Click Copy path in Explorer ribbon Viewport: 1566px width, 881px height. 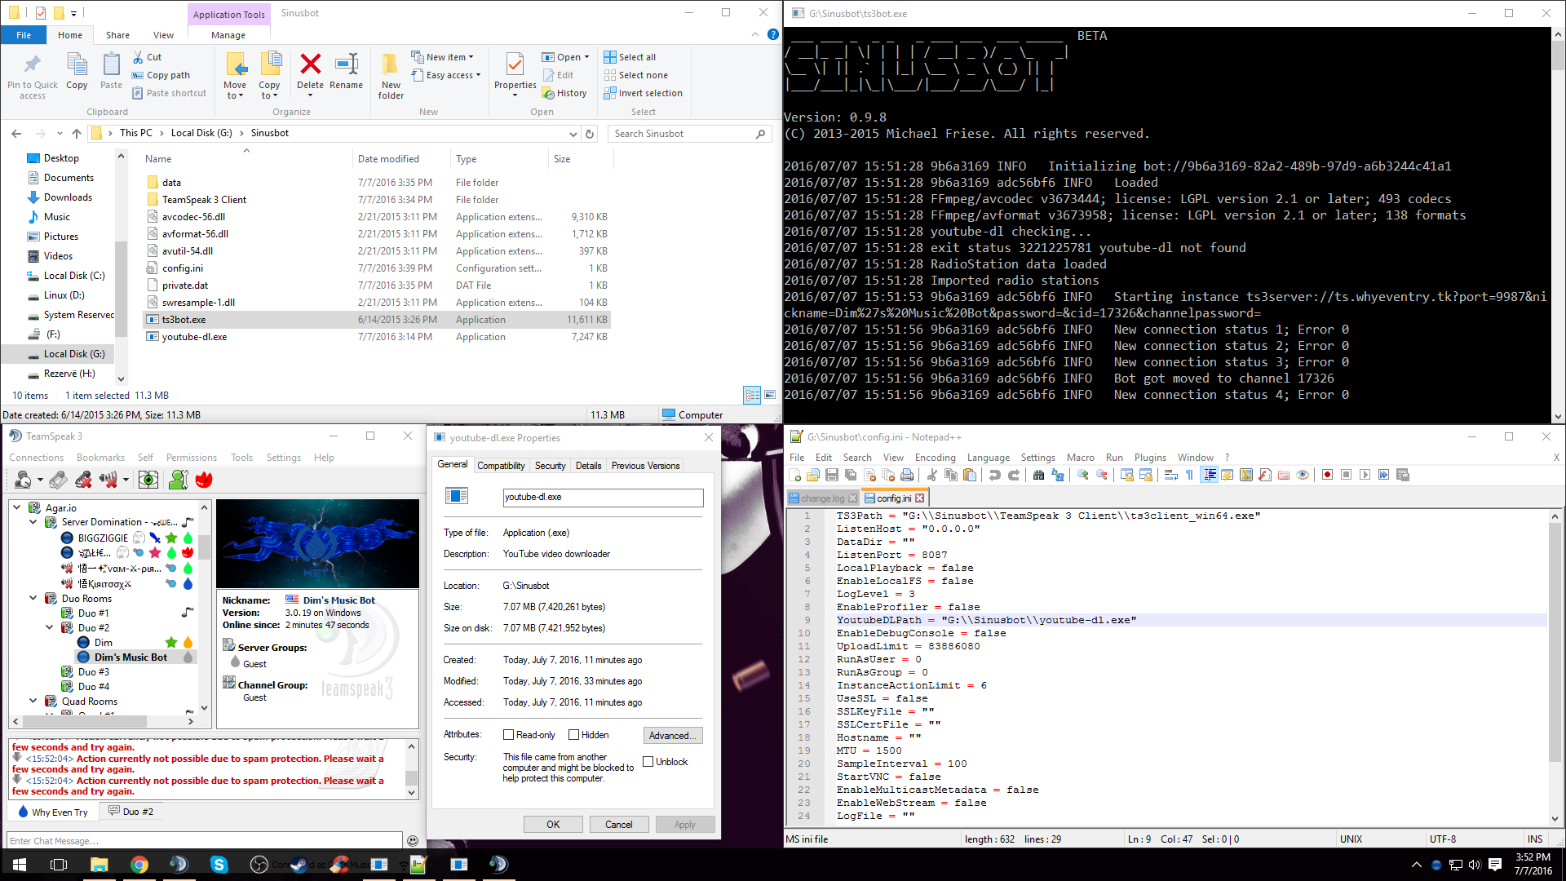[161, 75]
